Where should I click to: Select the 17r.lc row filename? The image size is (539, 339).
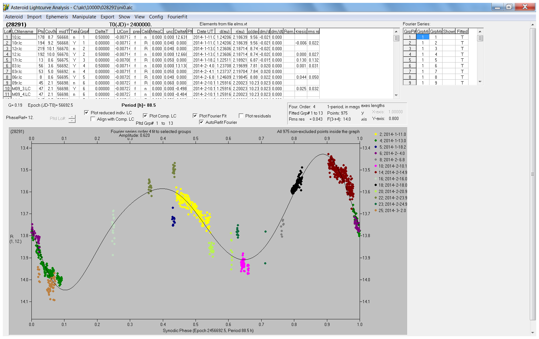coord(24,60)
